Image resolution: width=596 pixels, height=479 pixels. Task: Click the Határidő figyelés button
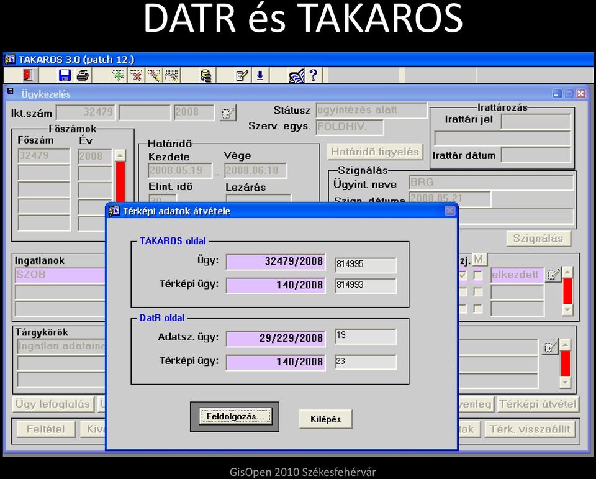[375, 152]
